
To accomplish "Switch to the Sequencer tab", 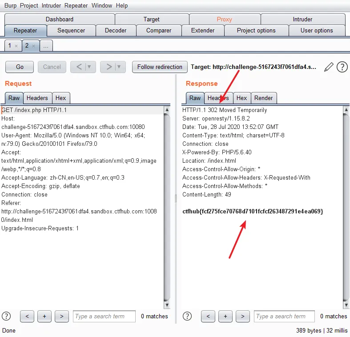I will [71, 30].
